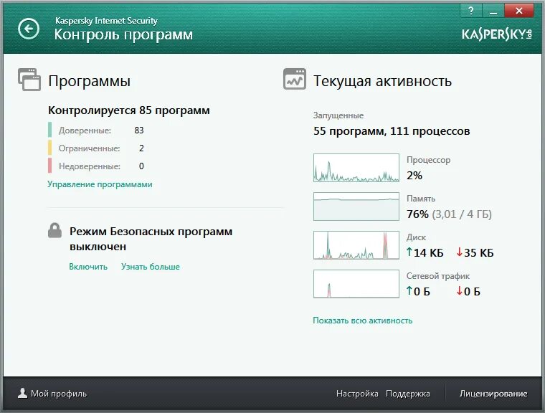Open Показать всю активность link
The width and height of the screenshot is (545, 413).
[363, 321]
